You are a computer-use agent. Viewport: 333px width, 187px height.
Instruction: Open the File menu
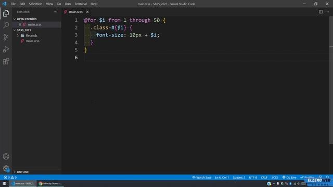tap(13, 4)
